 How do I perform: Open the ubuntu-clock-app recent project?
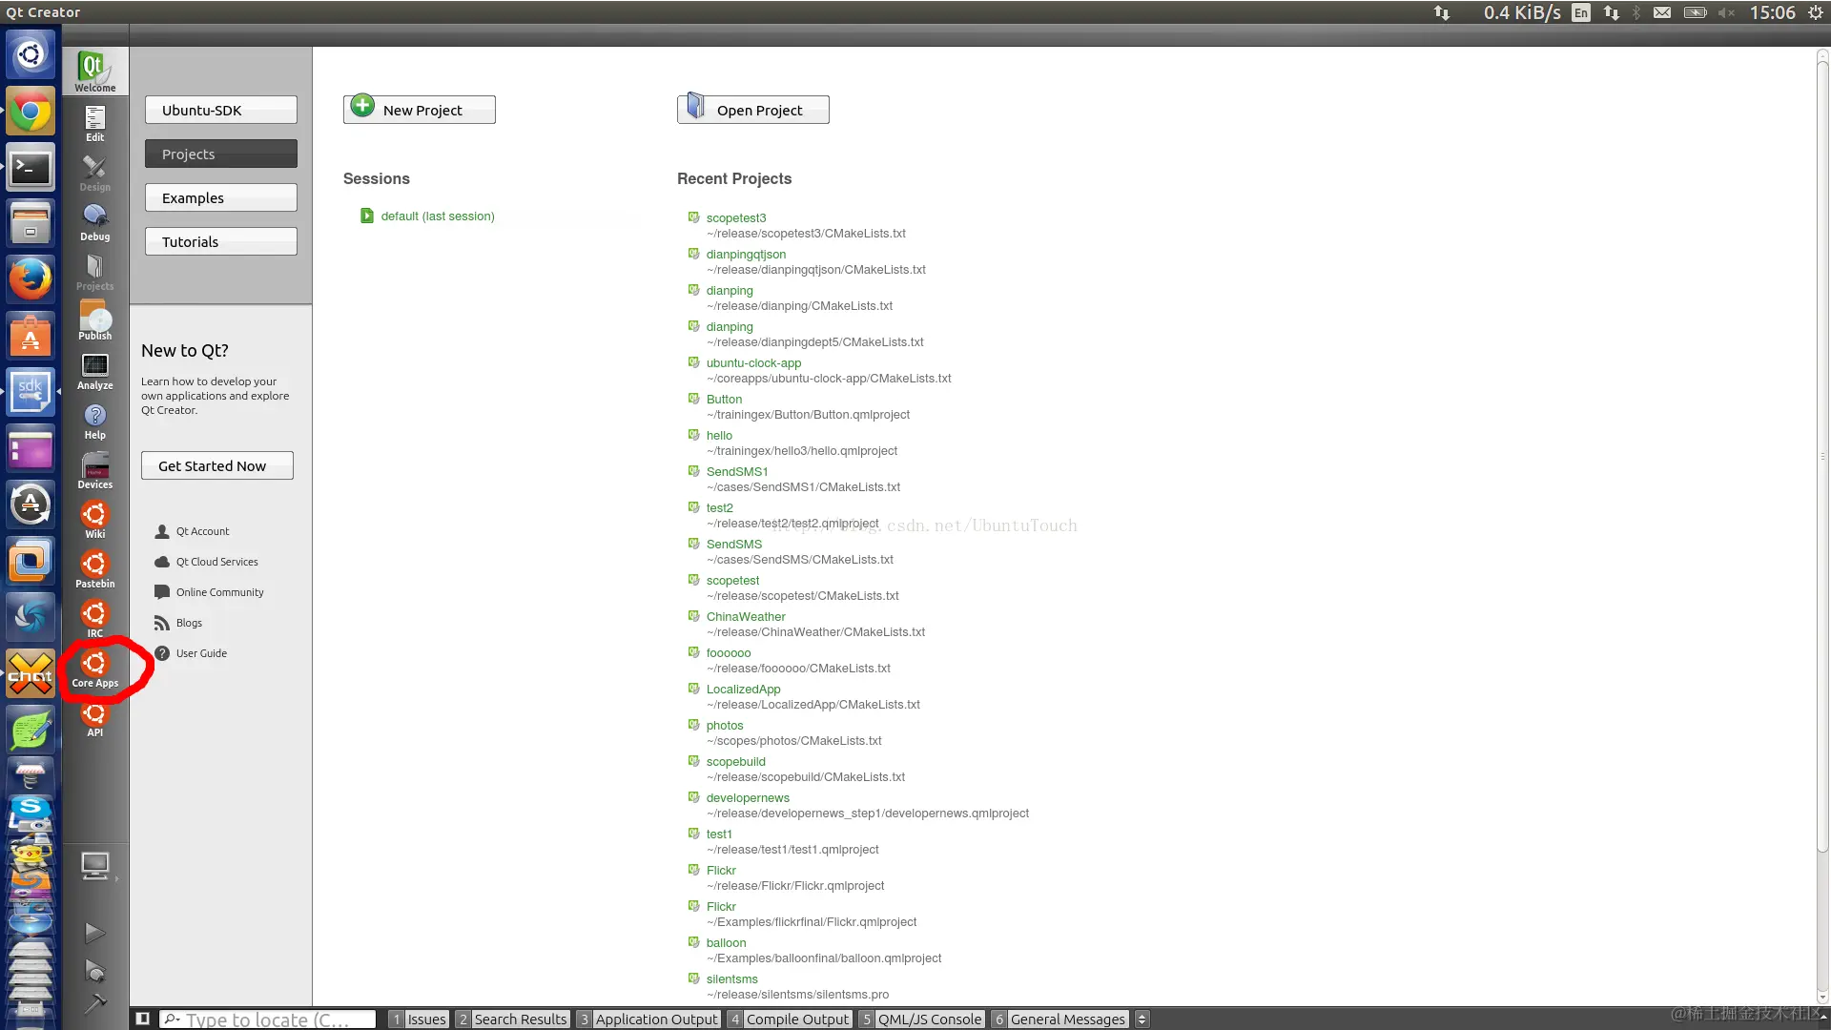pos(753,363)
